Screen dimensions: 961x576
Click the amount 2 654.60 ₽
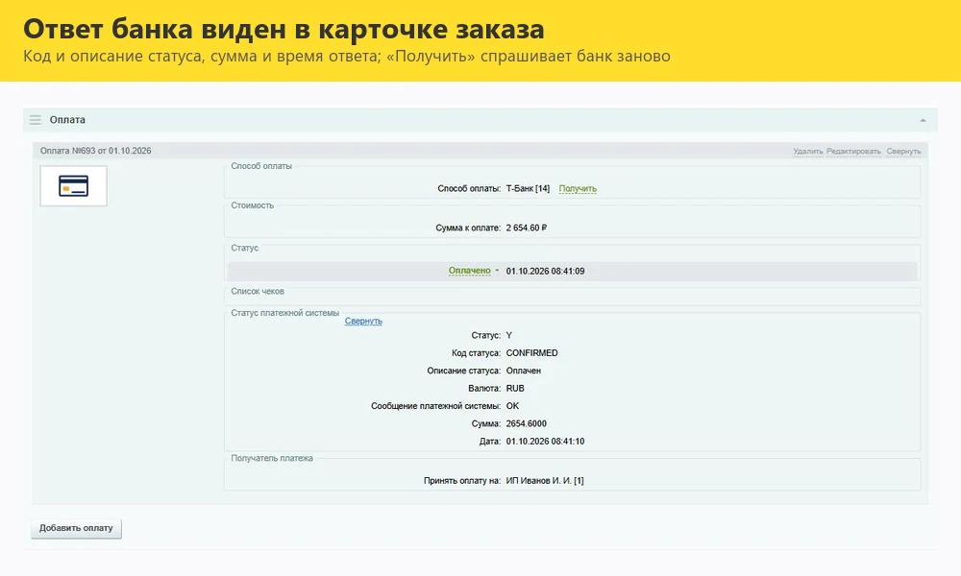pos(527,228)
